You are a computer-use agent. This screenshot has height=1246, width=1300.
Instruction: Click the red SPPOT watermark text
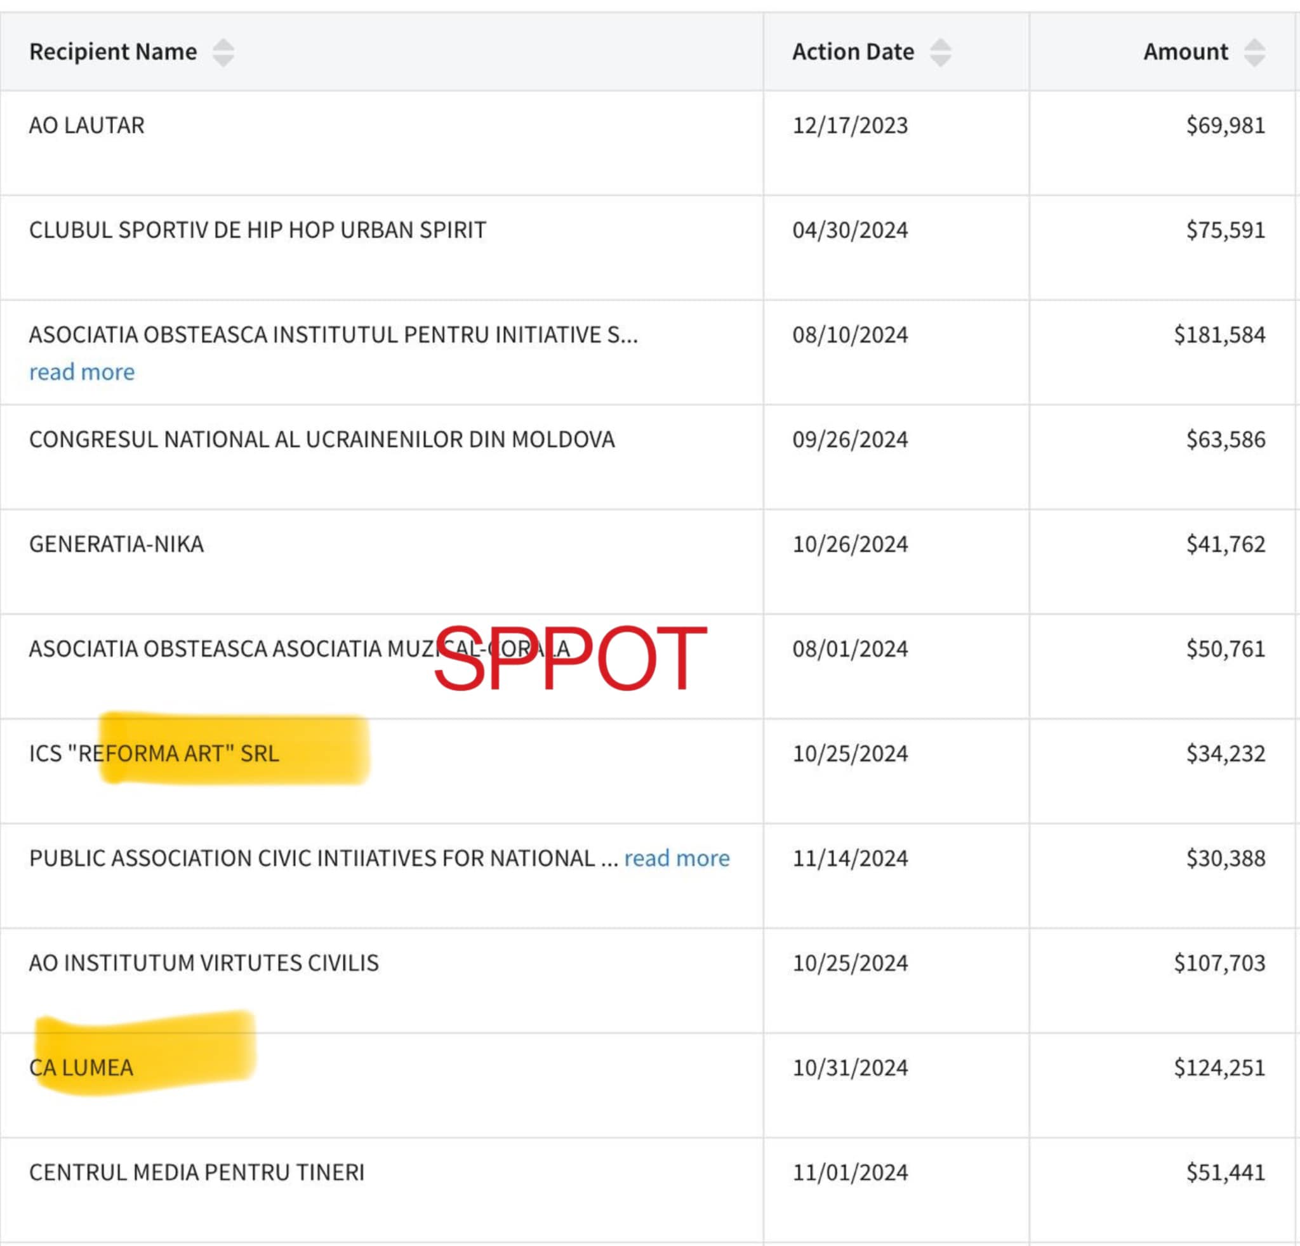(571, 657)
